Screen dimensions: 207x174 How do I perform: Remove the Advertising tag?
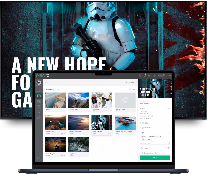click(x=156, y=136)
